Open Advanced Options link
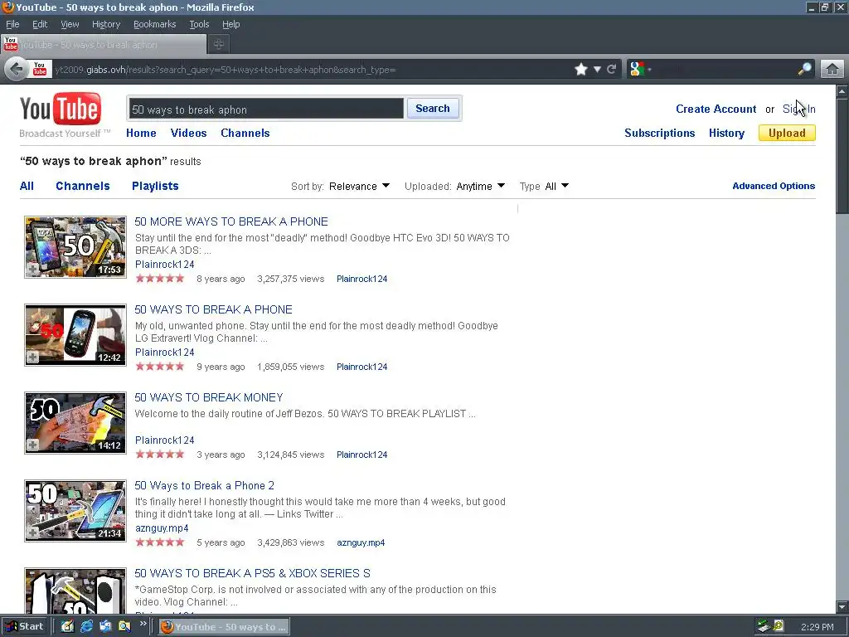 (x=774, y=186)
